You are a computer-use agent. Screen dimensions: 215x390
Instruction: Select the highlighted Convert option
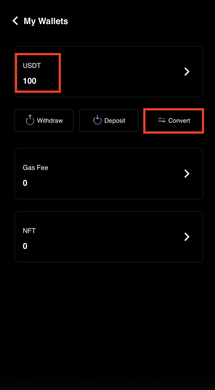173,120
